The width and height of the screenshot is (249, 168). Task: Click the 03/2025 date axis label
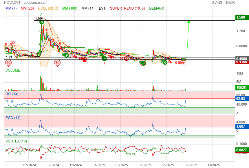tap(122, 165)
